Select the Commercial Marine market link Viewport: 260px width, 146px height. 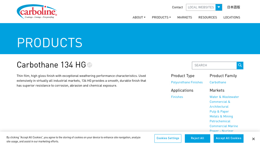point(224,126)
